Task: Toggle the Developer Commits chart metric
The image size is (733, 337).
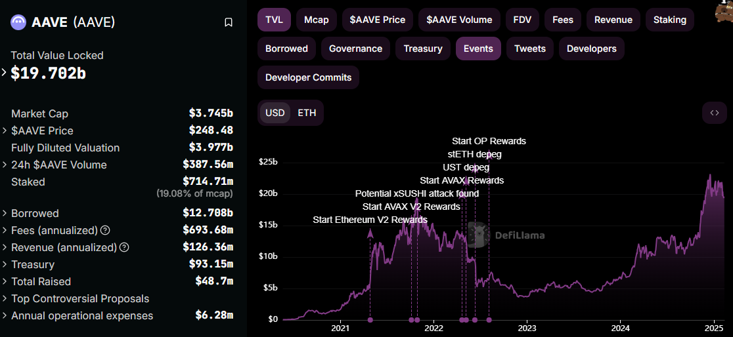Action: [309, 77]
